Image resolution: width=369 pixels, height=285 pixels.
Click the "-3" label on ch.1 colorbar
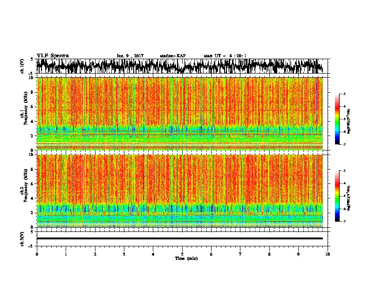tap(343, 94)
